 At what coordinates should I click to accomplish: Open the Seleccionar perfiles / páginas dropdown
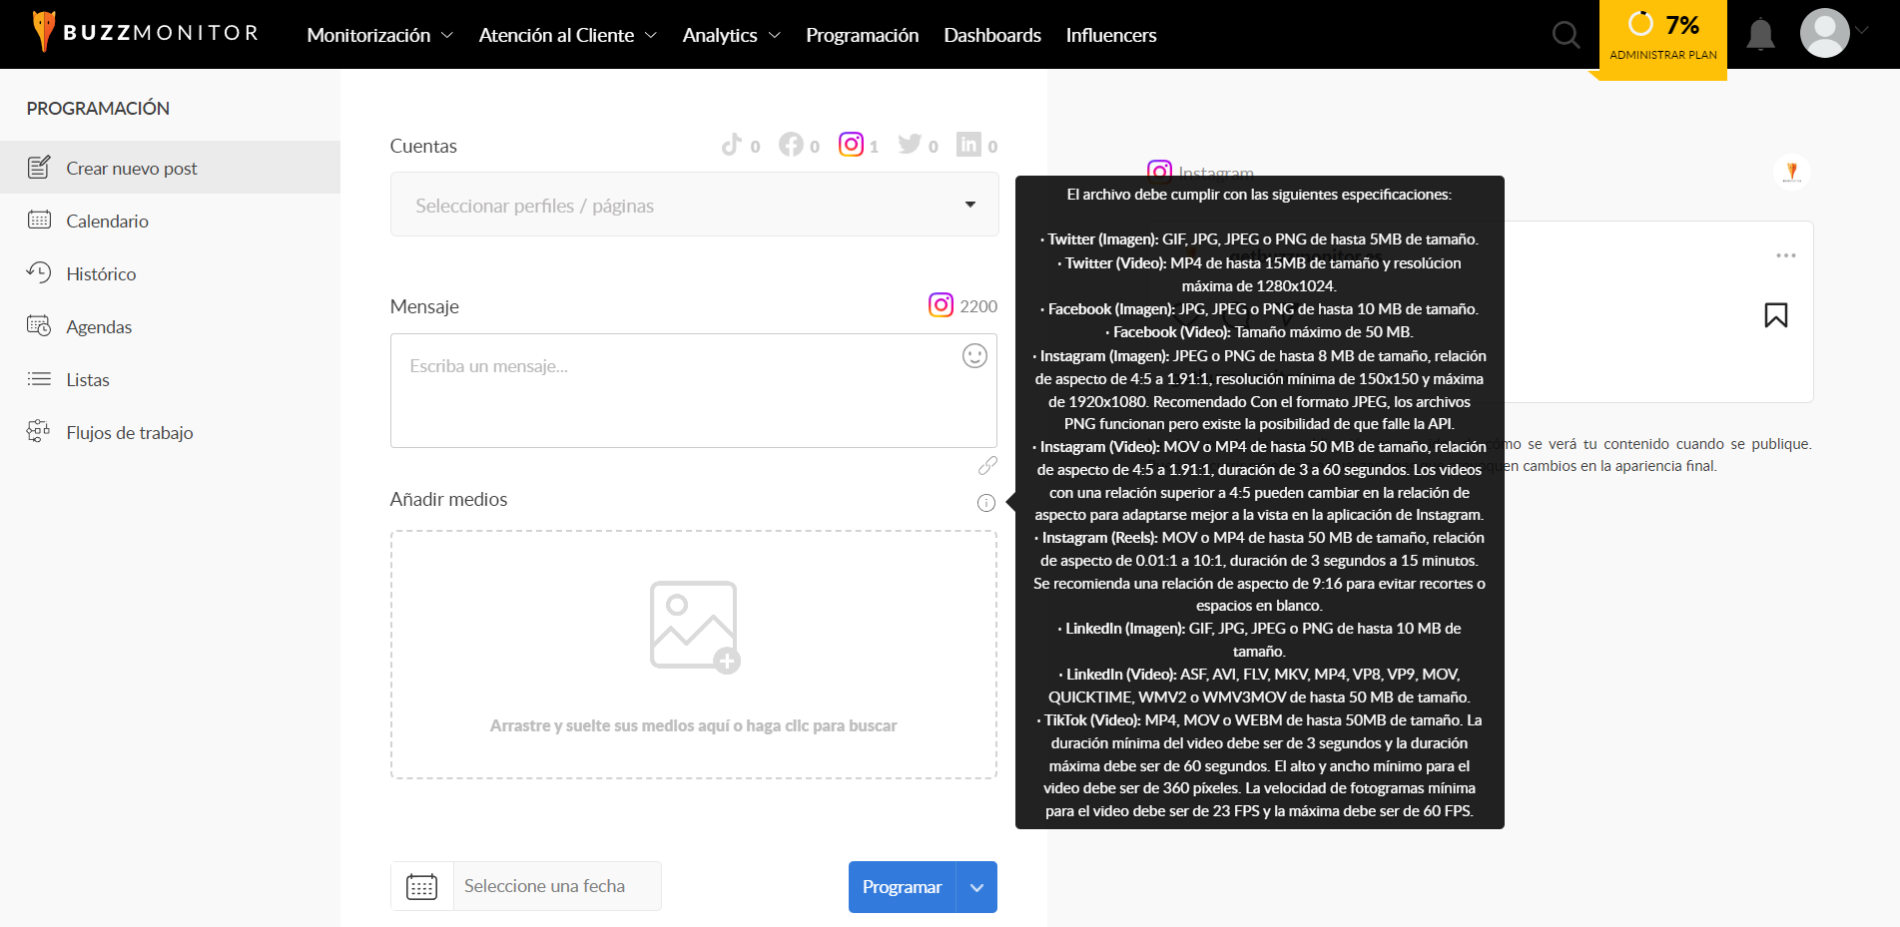693,205
